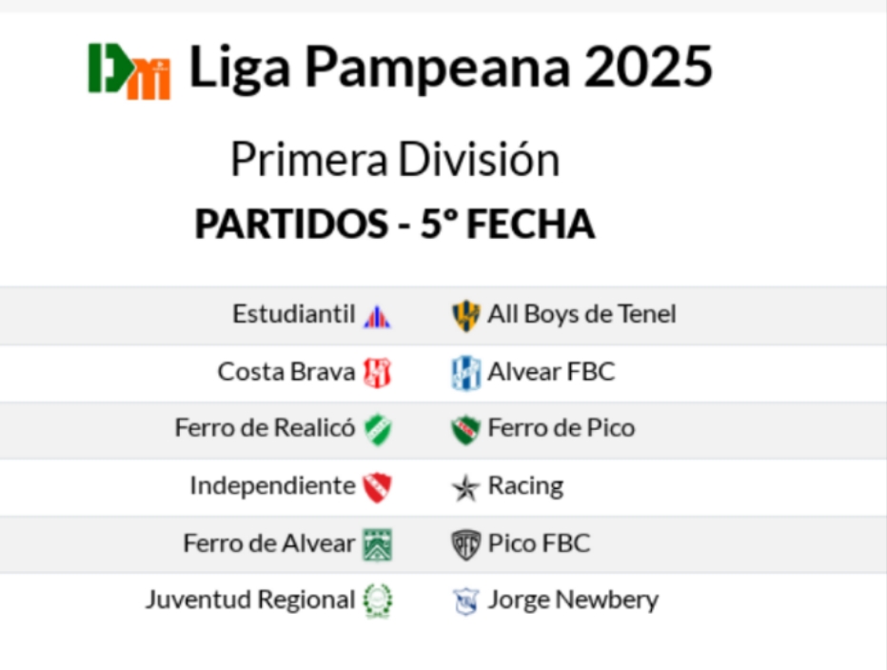This screenshot has width=887, height=670.
Task: Click the Liga Pampeana 2025 title
Action: [450, 68]
